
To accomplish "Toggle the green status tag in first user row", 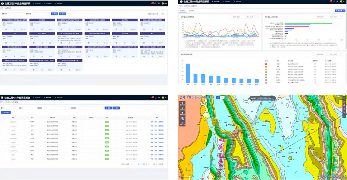I will [107, 122].
